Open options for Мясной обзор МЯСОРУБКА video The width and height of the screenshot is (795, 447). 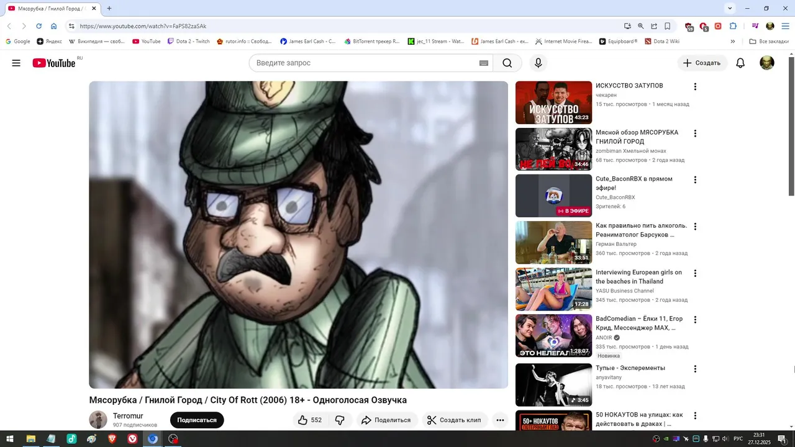pyautogui.click(x=695, y=133)
